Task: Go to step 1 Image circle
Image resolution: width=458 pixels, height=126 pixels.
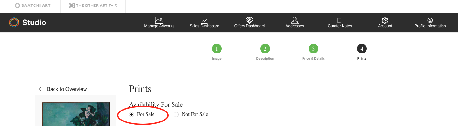Action: pyautogui.click(x=217, y=49)
